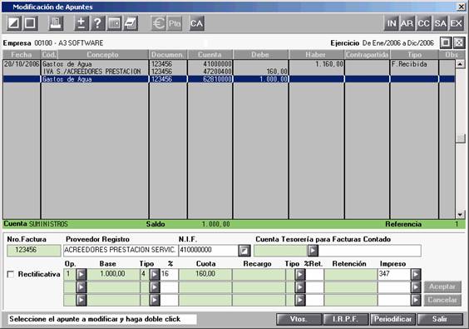The height and width of the screenshot is (329, 469).
Task: Click the Haber column header
Action: click(x=316, y=54)
